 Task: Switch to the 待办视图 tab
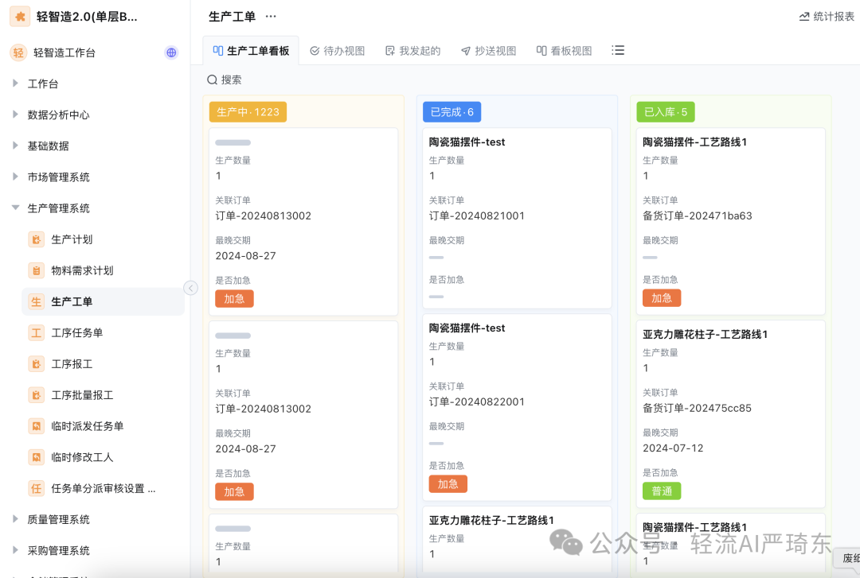click(x=338, y=49)
